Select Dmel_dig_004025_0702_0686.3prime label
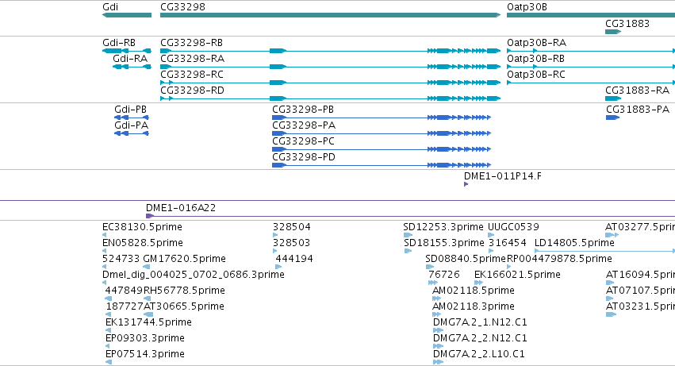 194,275
